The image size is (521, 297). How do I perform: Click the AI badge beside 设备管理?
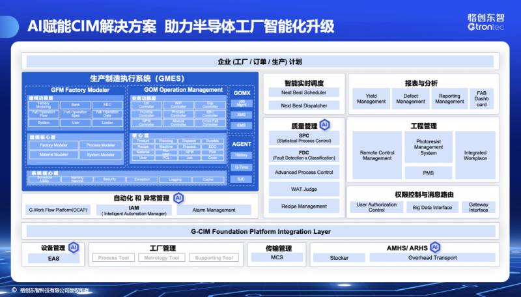pyautogui.click(x=74, y=247)
